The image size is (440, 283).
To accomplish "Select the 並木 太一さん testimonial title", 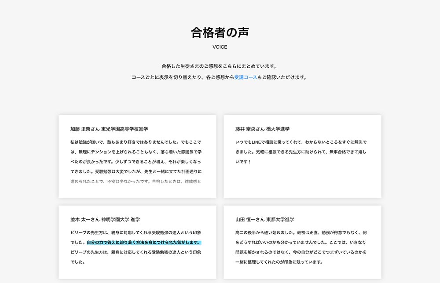I will [105, 219].
